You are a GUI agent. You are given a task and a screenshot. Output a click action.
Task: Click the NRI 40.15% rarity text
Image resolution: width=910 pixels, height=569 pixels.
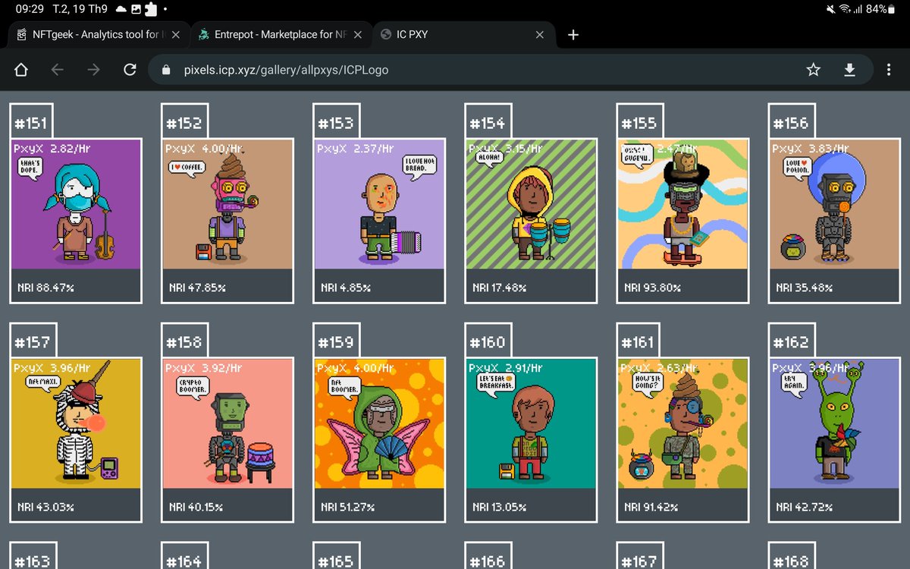(x=197, y=508)
